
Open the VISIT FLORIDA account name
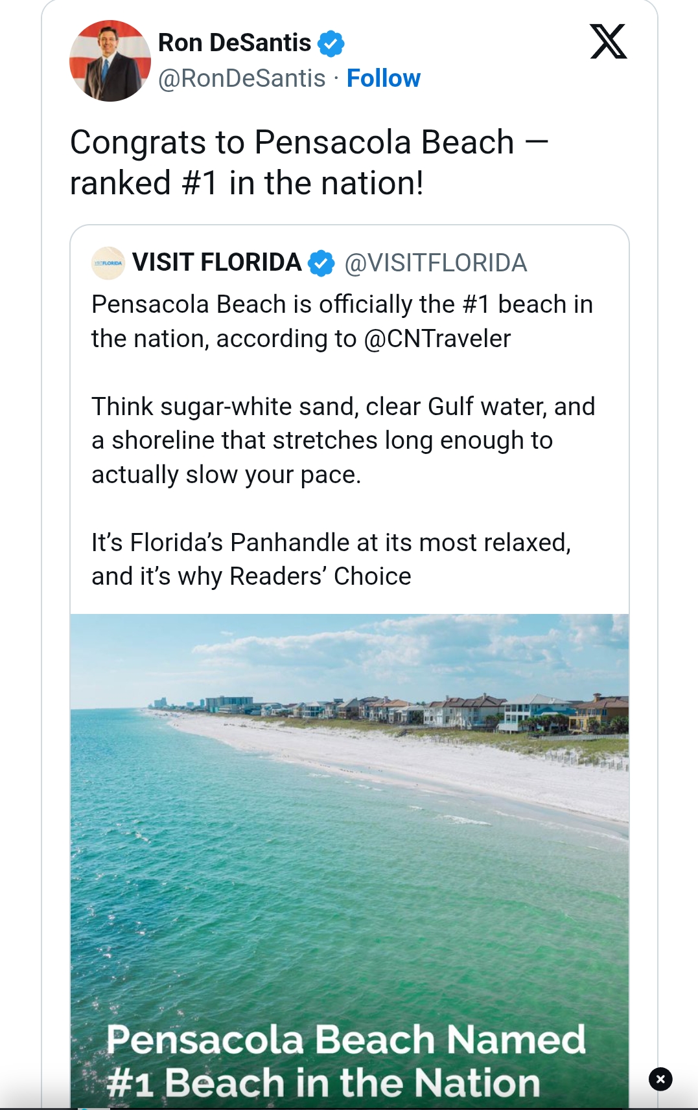216,262
